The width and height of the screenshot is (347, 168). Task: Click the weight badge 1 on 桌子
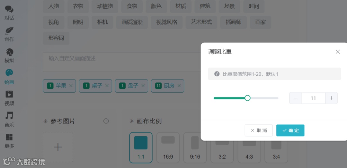(x=86, y=86)
